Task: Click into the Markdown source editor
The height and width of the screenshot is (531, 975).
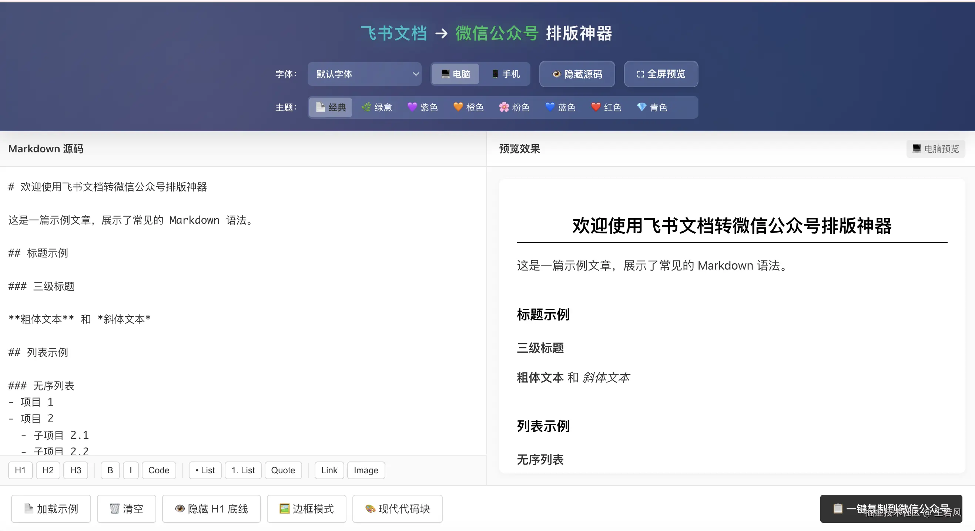Action: [x=242, y=302]
